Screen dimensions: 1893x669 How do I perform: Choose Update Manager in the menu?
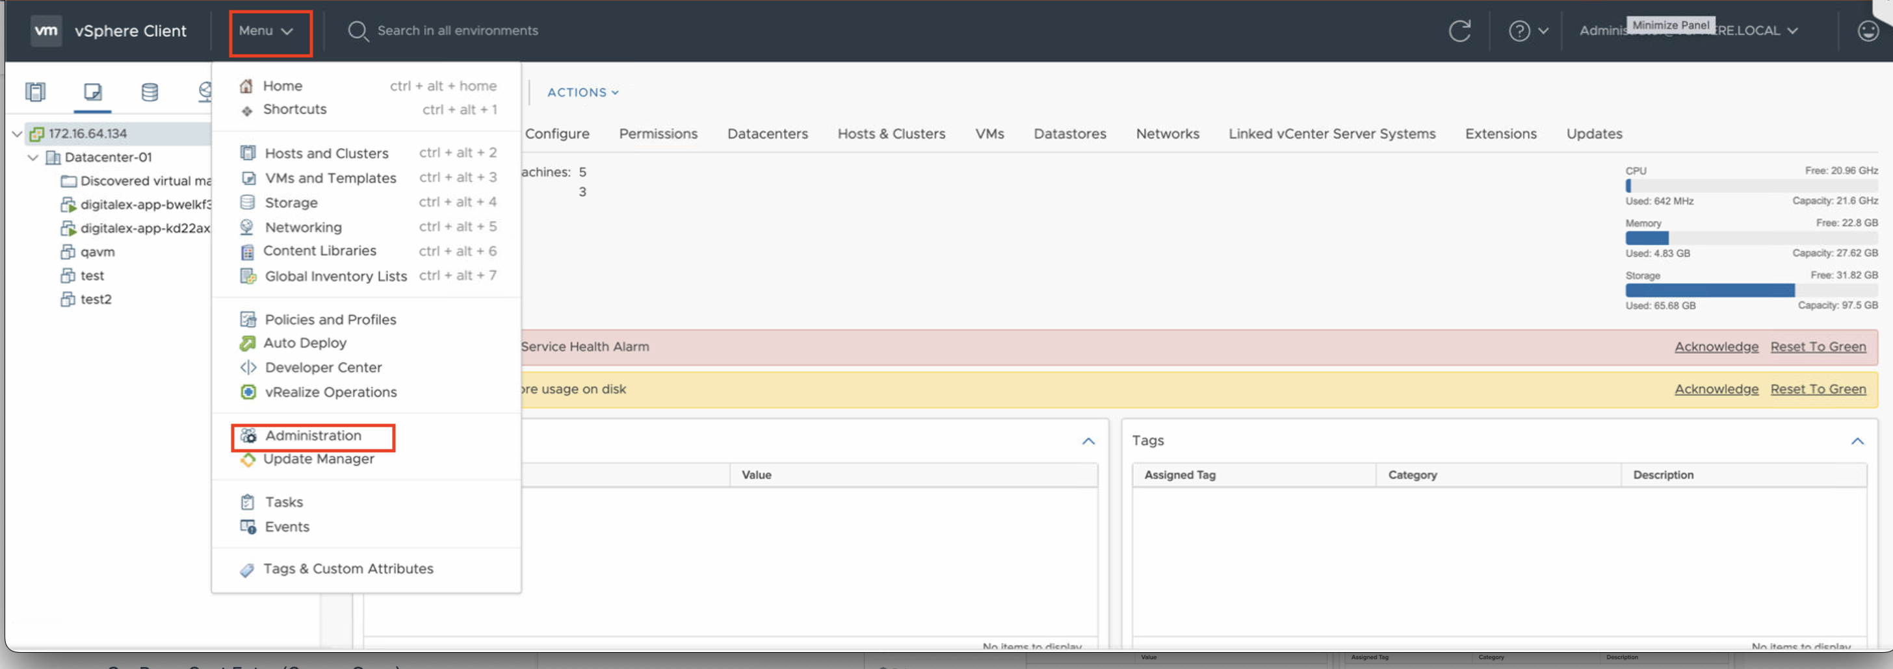click(318, 459)
